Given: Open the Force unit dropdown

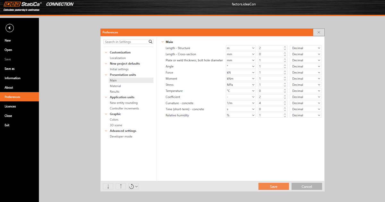Looking at the screenshot, I should [x=241, y=72].
